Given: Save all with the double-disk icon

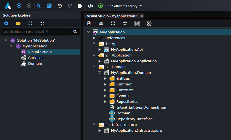Looking at the screenshot, I should click(49, 6).
